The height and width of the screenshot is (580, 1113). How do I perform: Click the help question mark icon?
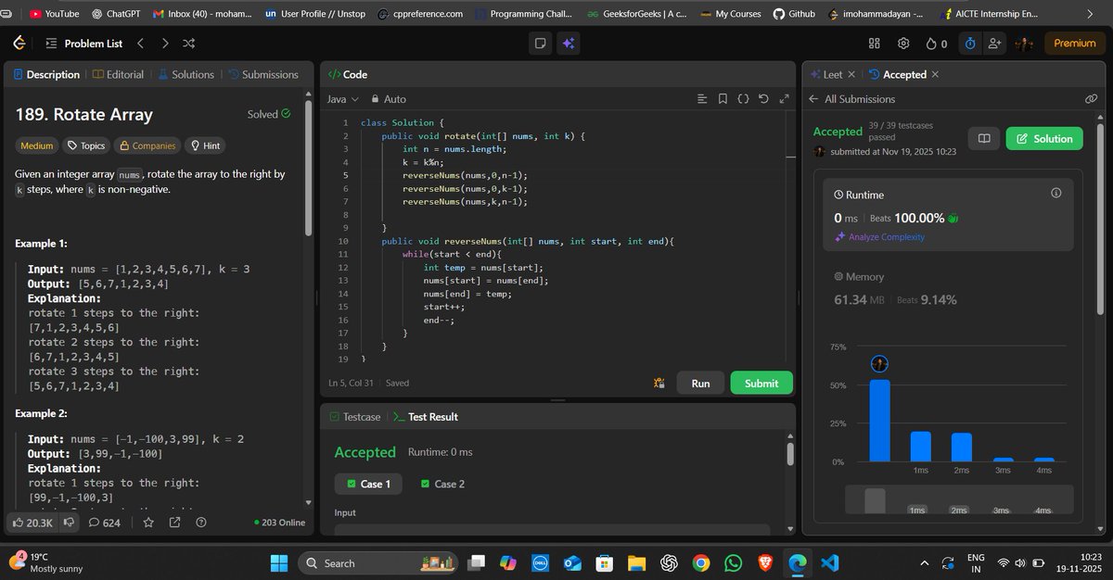[200, 523]
